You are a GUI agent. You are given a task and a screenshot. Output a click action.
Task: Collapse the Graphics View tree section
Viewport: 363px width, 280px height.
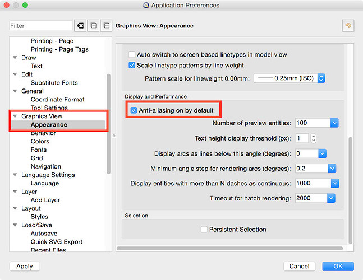click(x=15, y=116)
